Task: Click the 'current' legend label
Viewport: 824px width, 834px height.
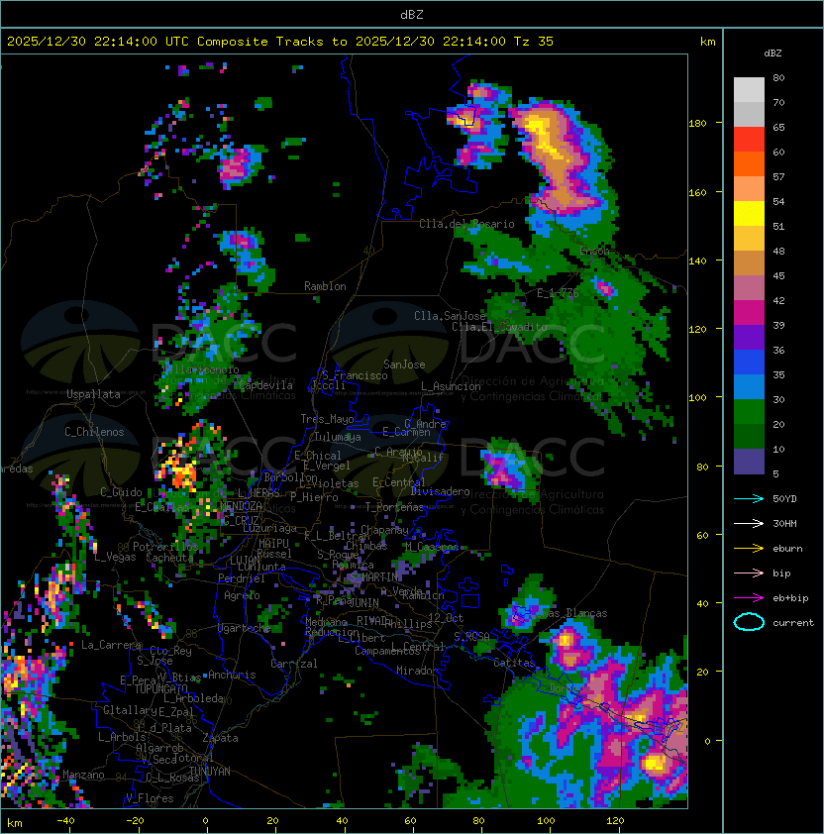Action: [x=793, y=623]
